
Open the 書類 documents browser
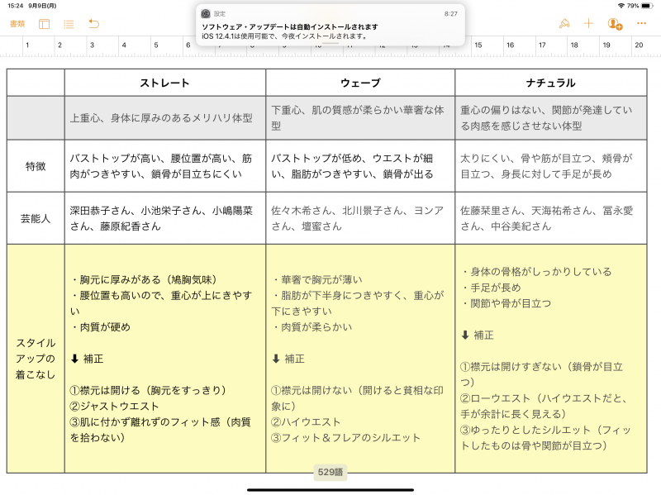coord(17,24)
